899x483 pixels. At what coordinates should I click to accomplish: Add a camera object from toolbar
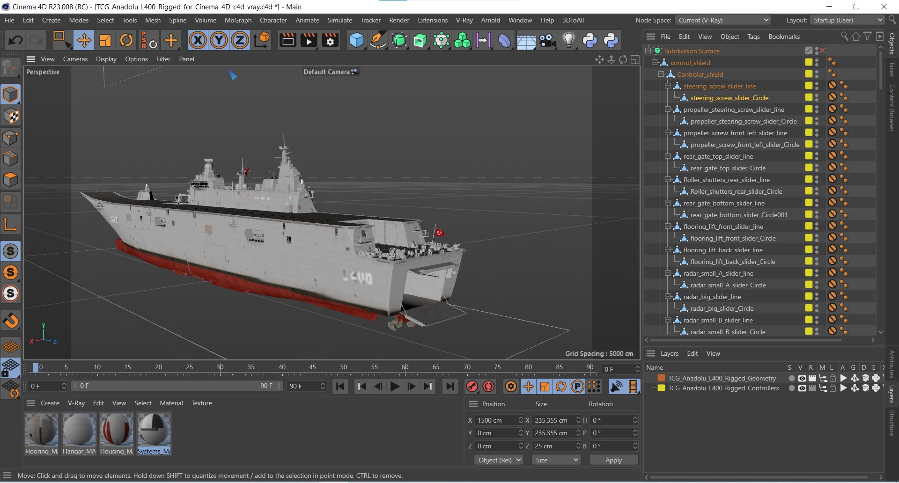coord(547,40)
